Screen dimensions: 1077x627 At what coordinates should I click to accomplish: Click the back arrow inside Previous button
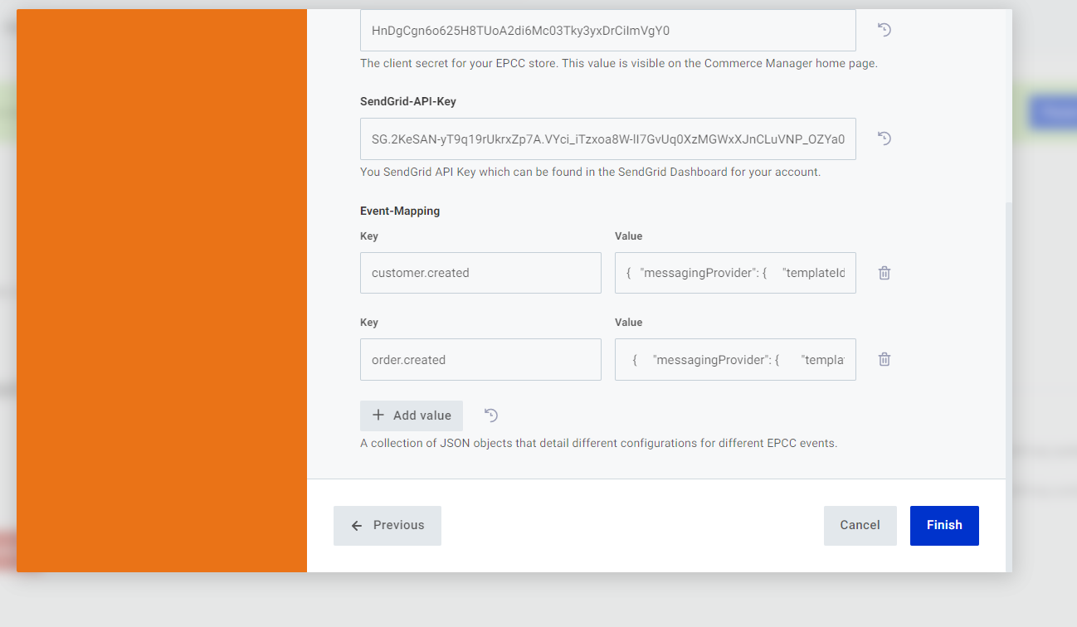[x=357, y=525]
